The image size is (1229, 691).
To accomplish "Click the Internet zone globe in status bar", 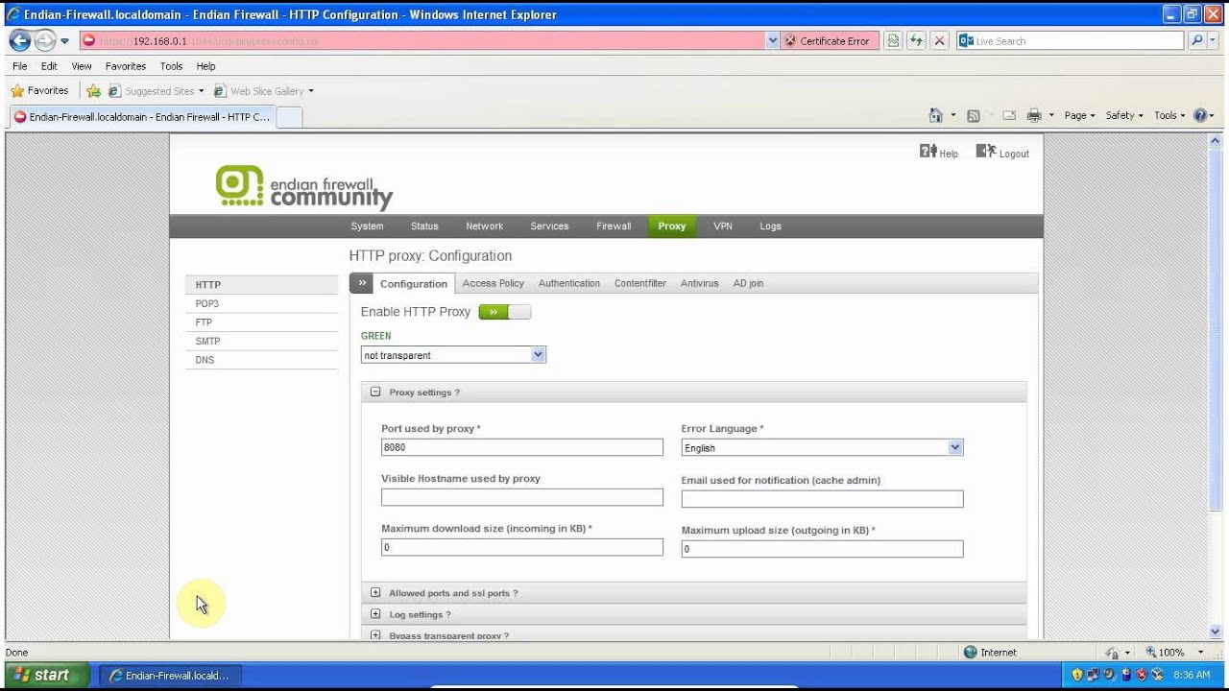I will [970, 652].
